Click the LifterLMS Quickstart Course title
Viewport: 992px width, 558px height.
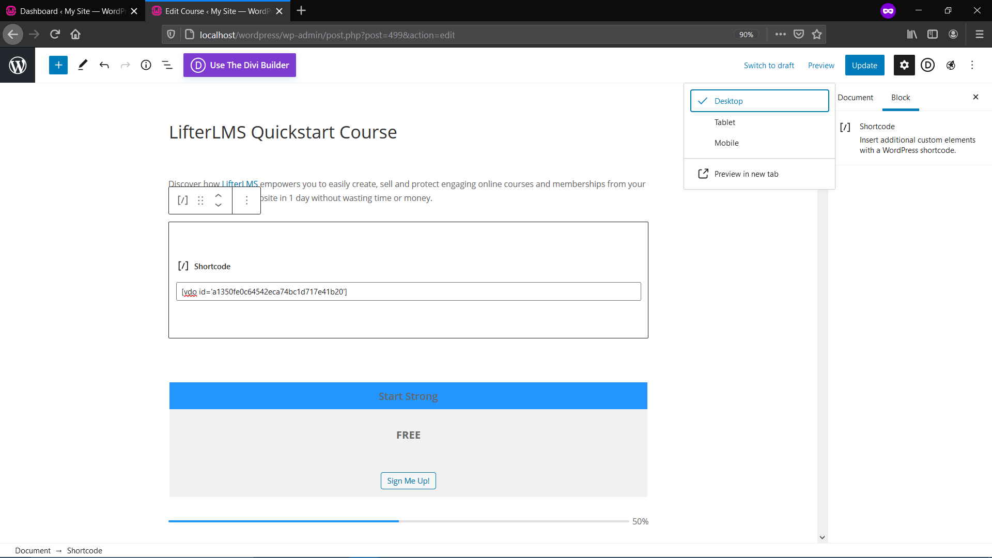pyautogui.click(x=283, y=132)
